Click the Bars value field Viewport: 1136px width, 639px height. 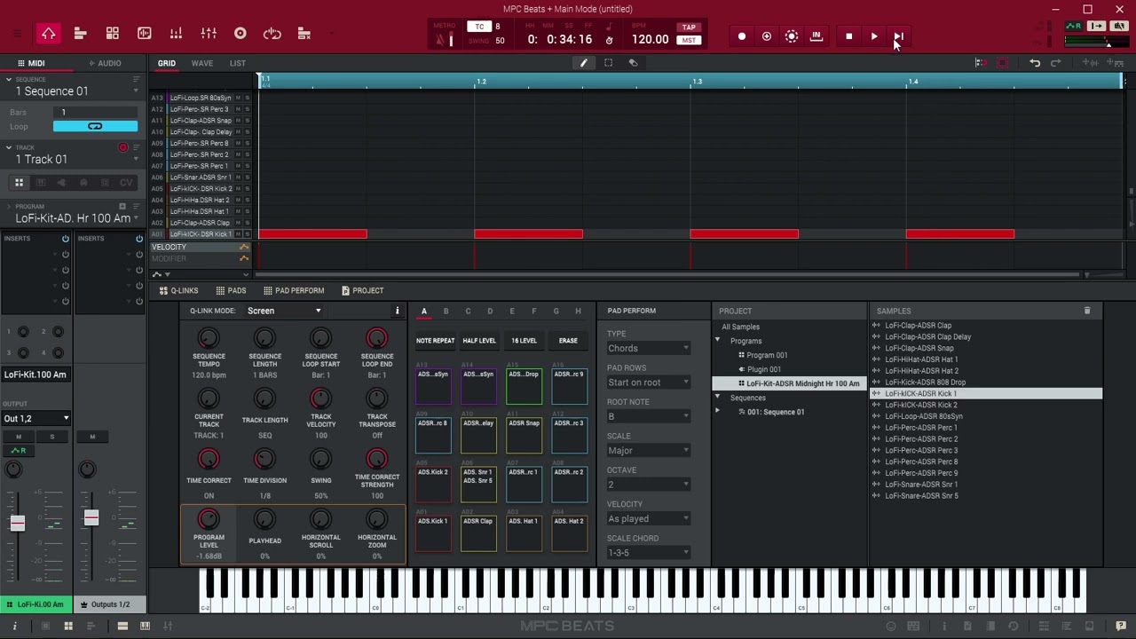pos(95,112)
